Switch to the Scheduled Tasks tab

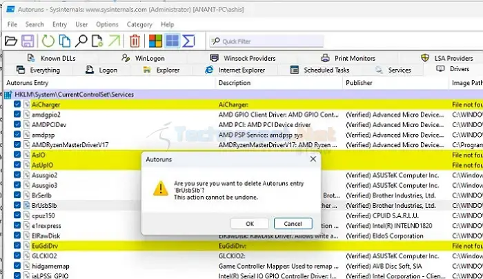click(319, 70)
